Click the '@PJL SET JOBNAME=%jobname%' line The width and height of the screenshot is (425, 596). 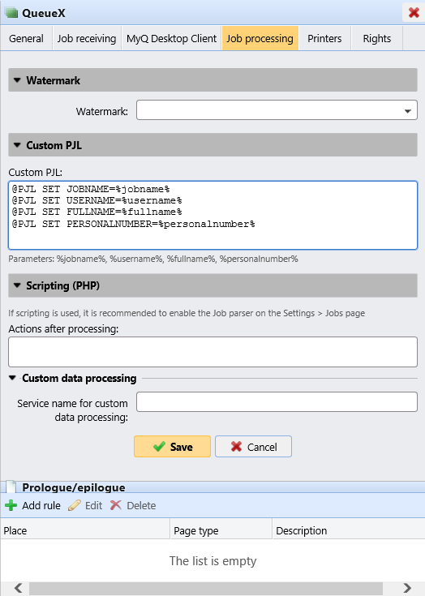[x=91, y=189]
